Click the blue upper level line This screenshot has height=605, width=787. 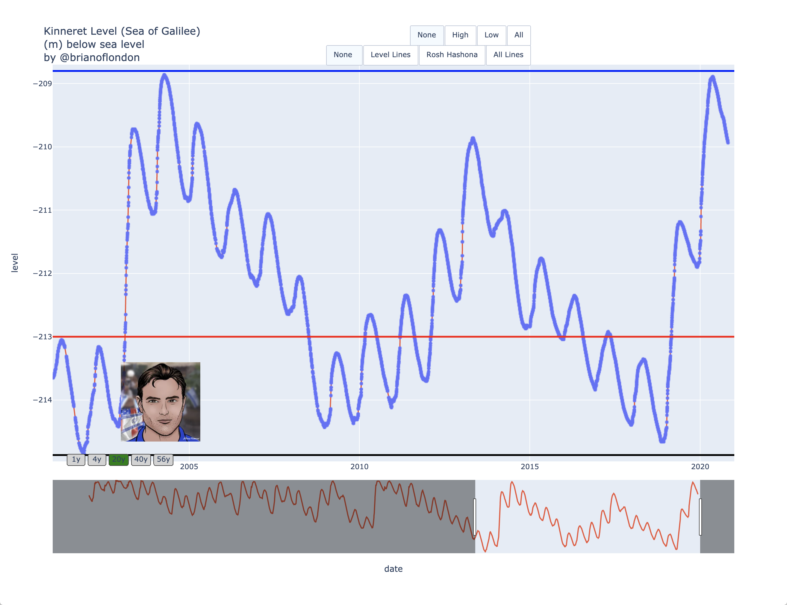pyautogui.click(x=394, y=71)
